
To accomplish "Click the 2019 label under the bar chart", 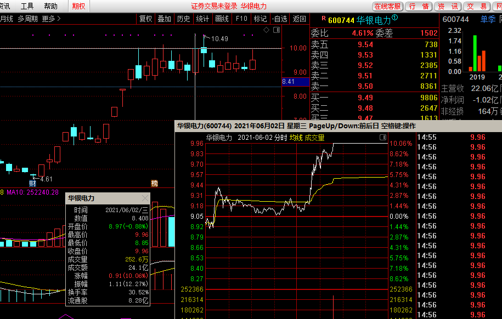I will pos(477,77).
